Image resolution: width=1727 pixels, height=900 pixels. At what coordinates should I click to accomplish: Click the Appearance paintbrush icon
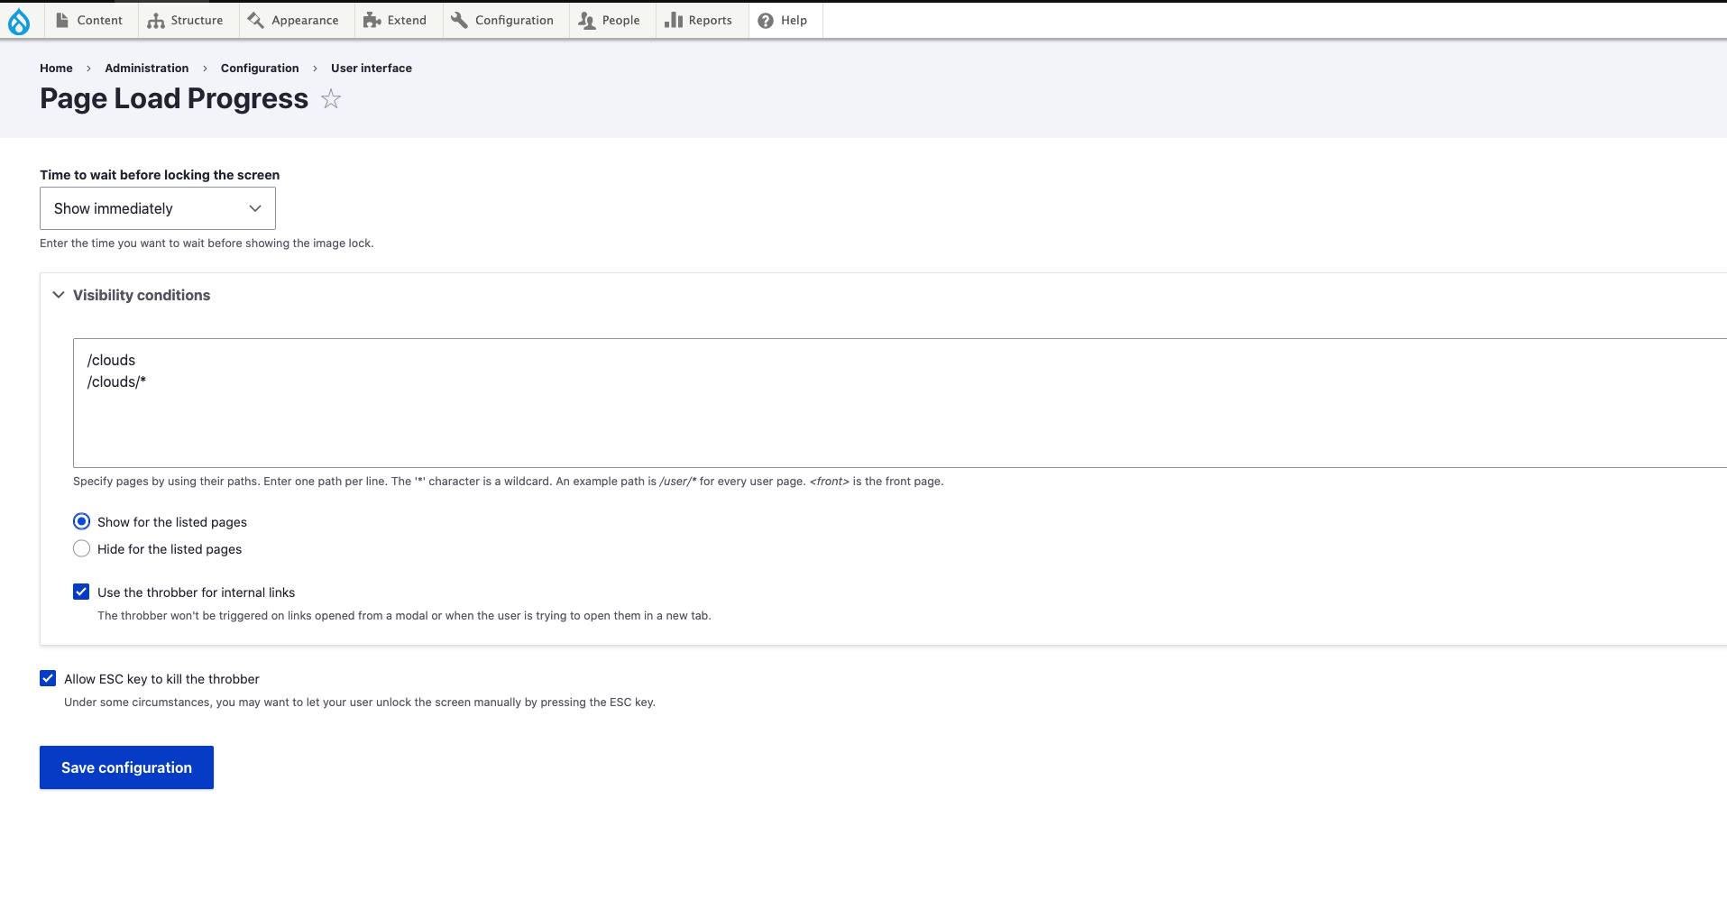pyautogui.click(x=253, y=20)
